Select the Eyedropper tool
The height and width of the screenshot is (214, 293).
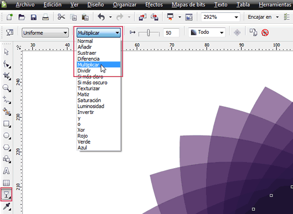pyautogui.click(x=7, y=207)
